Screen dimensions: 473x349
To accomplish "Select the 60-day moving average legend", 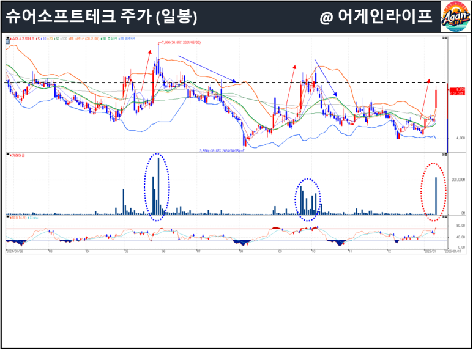I will pos(56,39).
